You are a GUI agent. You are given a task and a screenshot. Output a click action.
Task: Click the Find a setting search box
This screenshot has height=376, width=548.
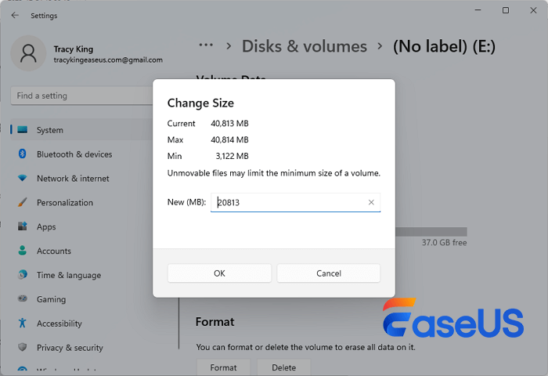(x=82, y=96)
